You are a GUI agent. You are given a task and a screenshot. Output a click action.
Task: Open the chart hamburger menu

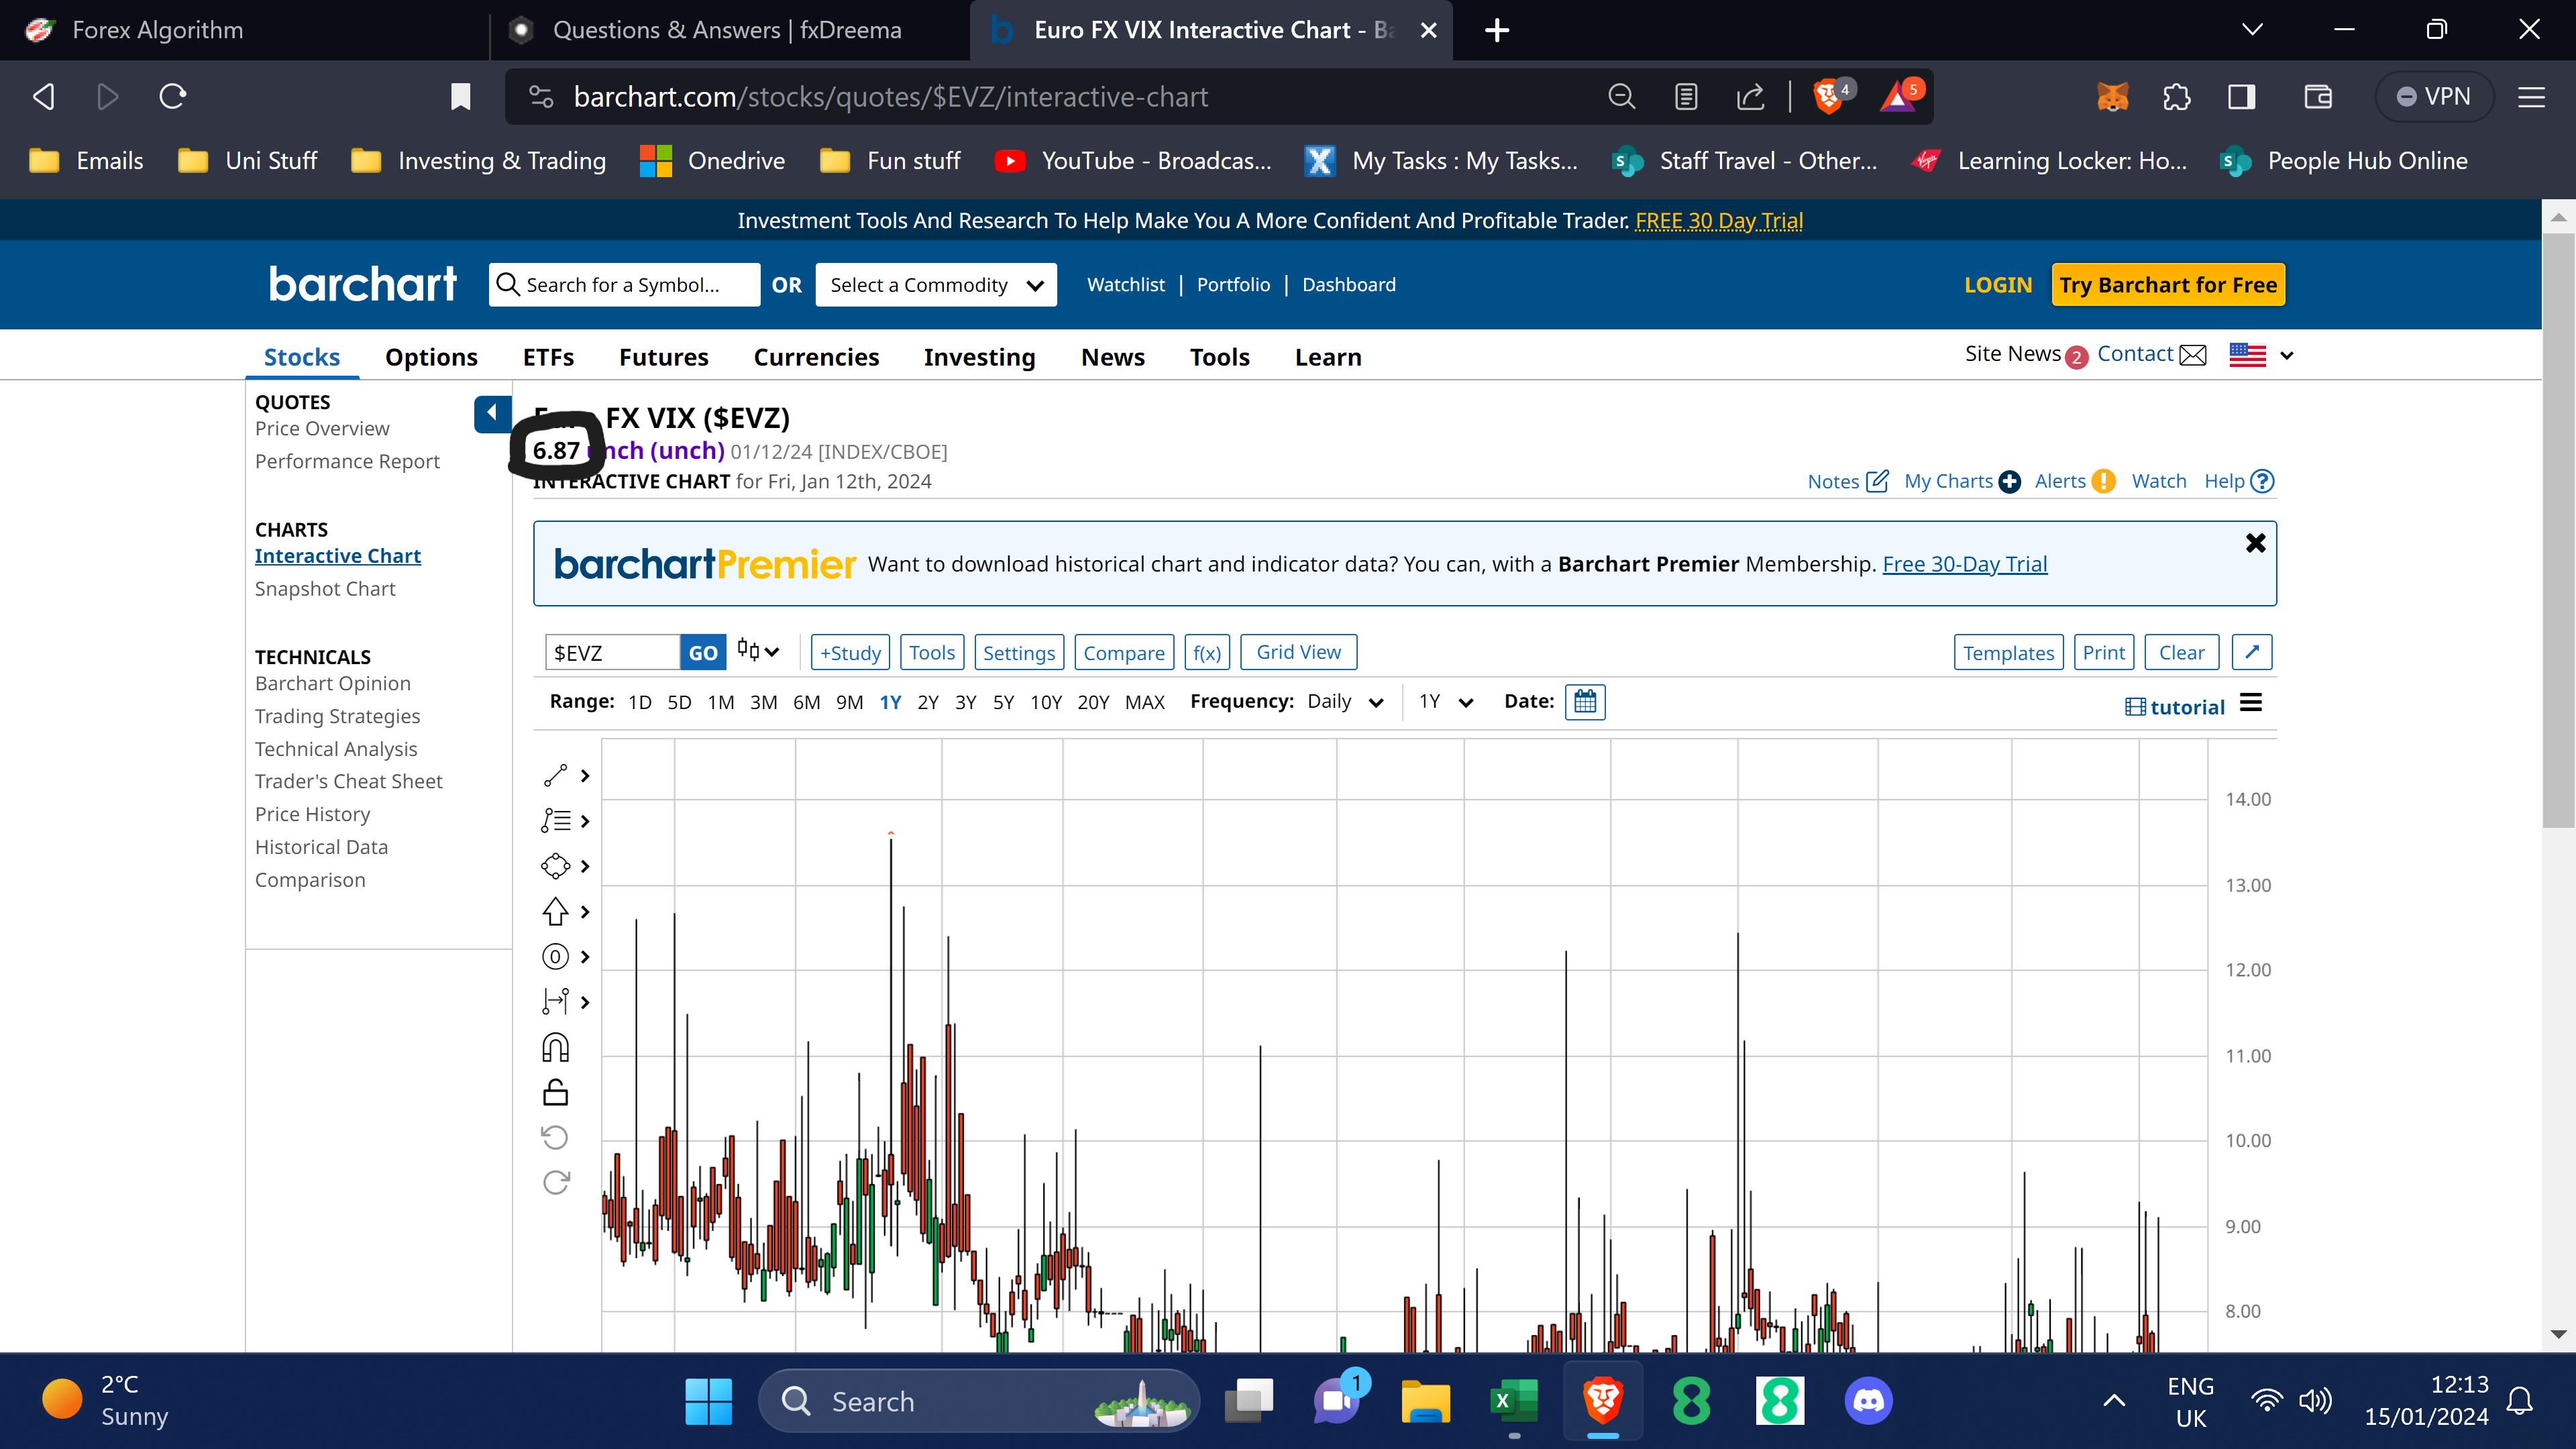pos(2251,703)
